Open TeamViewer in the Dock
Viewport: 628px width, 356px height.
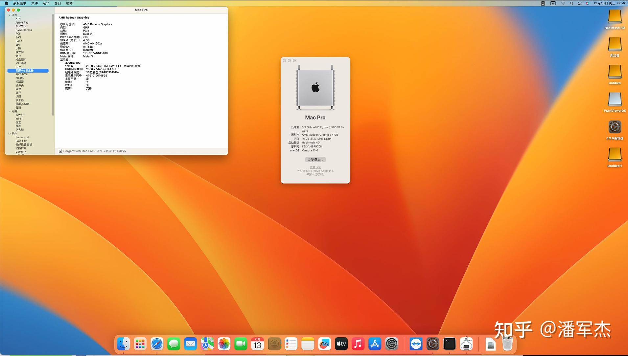point(416,344)
